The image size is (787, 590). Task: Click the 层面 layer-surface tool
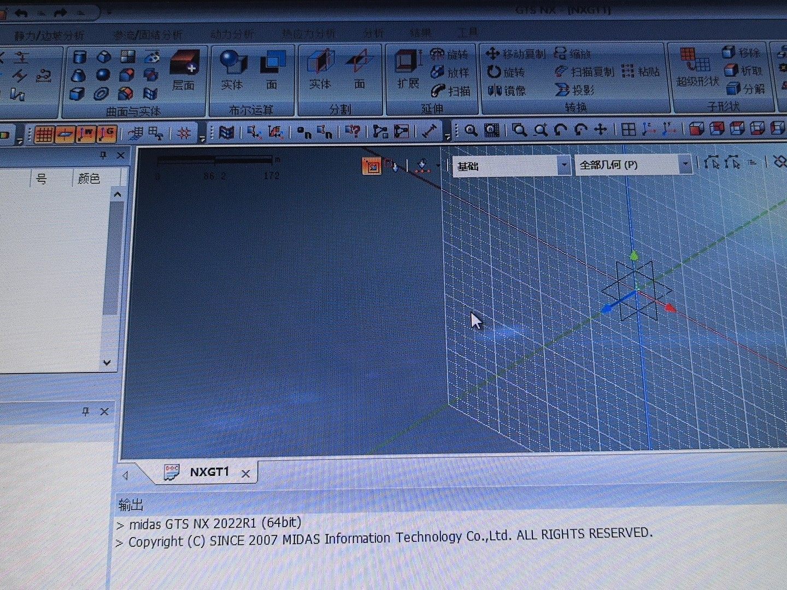184,70
